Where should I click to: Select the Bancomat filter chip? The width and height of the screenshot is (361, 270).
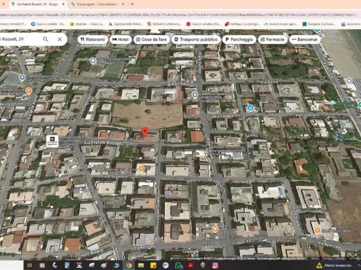click(305, 39)
